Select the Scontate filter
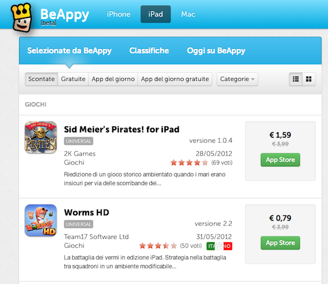The height and width of the screenshot is (284, 328). tap(42, 79)
